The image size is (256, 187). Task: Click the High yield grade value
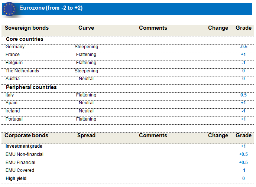click(x=243, y=178)
